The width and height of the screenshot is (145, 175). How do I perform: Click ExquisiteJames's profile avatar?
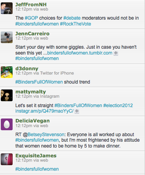point(7,159)
